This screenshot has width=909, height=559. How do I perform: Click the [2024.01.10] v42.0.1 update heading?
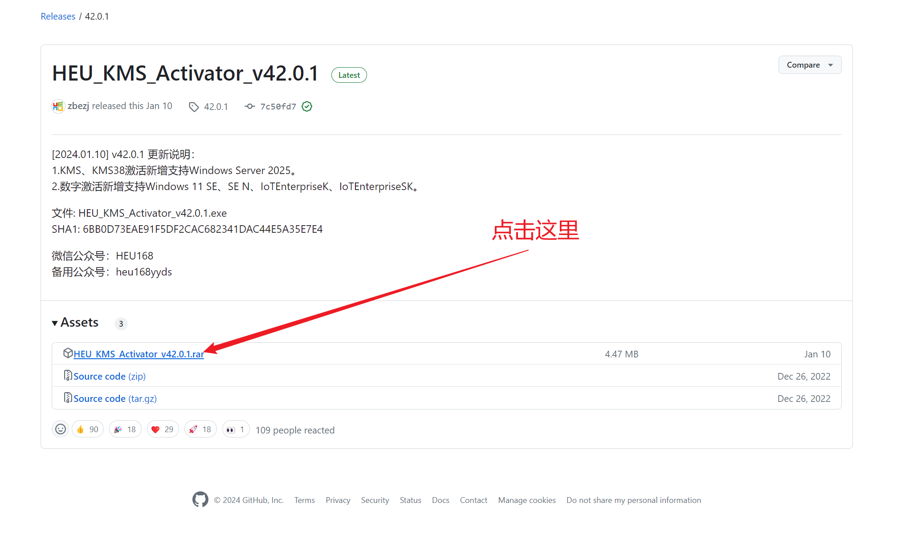123,154
